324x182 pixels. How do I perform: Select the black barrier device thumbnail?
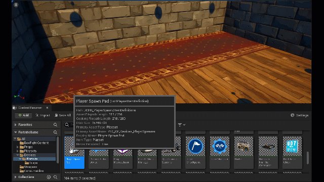pyautogui.click(x=268, y=146)
